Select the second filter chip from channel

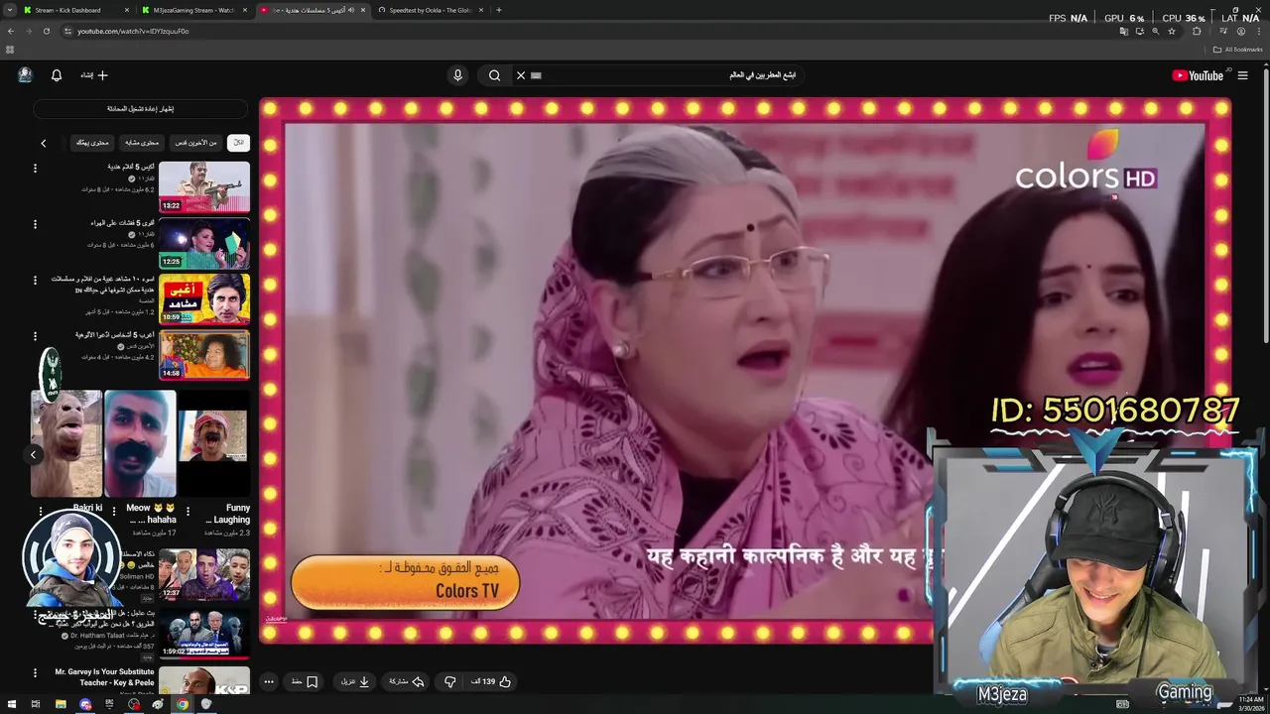click(x=196, y=143)
